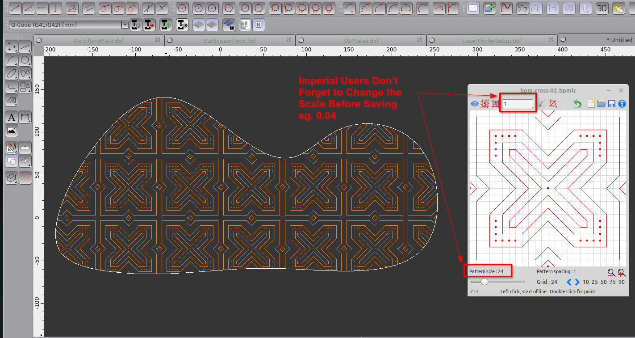Click the pattern size slider handle
The image size is (635, 338).
point(484,282)
